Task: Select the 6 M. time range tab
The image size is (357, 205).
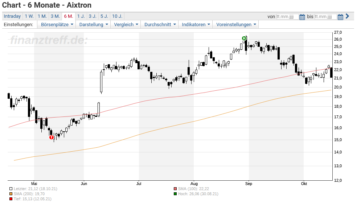Action: 69,16
